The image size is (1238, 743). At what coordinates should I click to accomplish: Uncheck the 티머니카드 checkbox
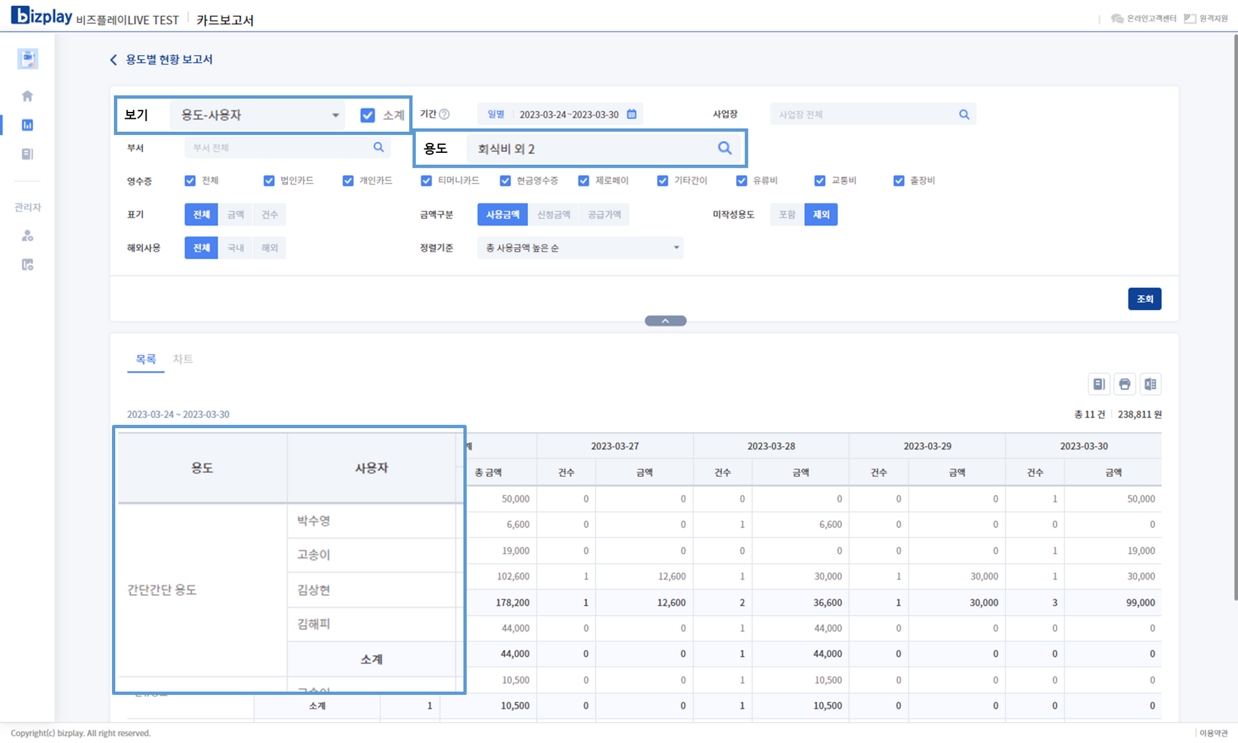[426, 181]
